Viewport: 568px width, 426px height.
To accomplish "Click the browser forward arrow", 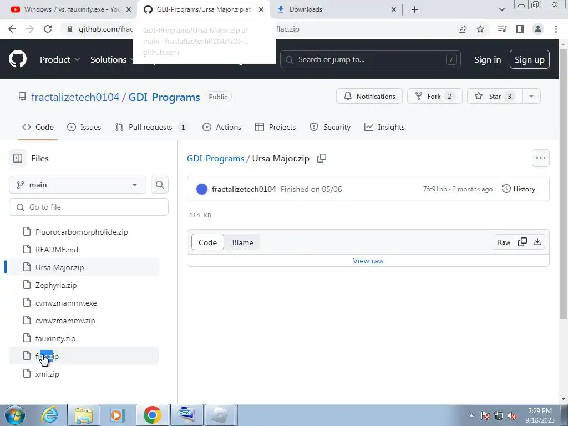I will coord(30,29).
